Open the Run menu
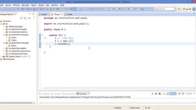 [48, 5]
